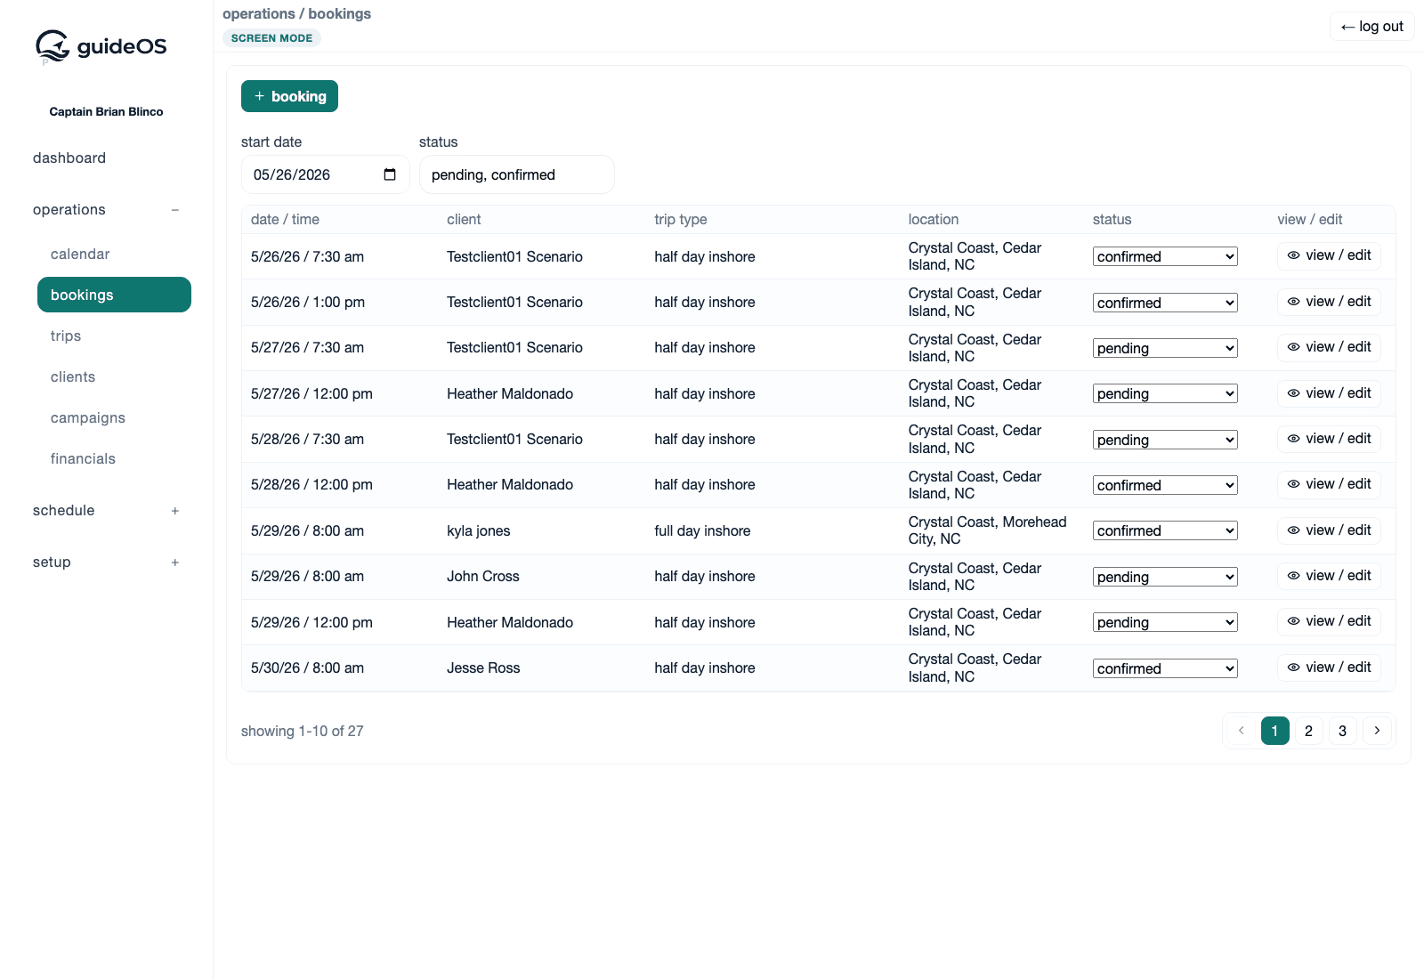The image size is (1424, 979).
Task: Open status dropdown for 5/28/26 7:30 am booking
Action: [1165, 440]
